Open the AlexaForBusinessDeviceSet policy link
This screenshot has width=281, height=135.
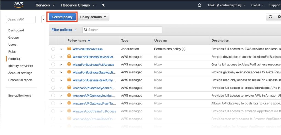[x=94, y=57]
